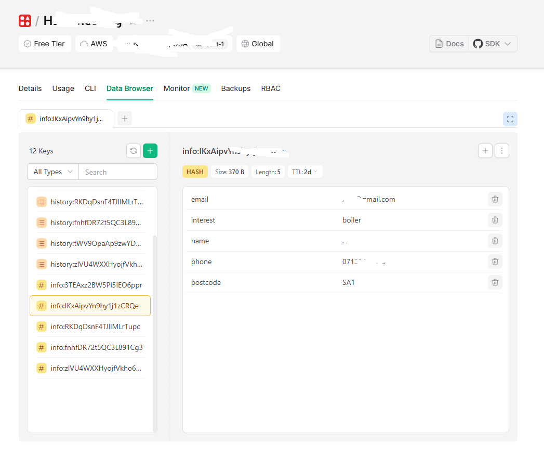The image size is (544, 457).
Task: Click the NEW badge beside Monitor
Action: point(201,88)
